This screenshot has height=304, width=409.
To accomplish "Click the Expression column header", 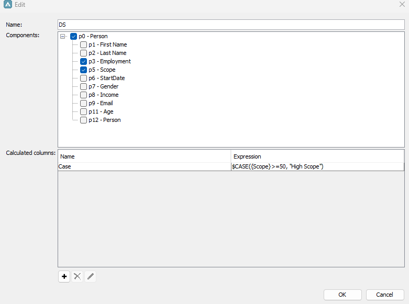I will [317, 156].
